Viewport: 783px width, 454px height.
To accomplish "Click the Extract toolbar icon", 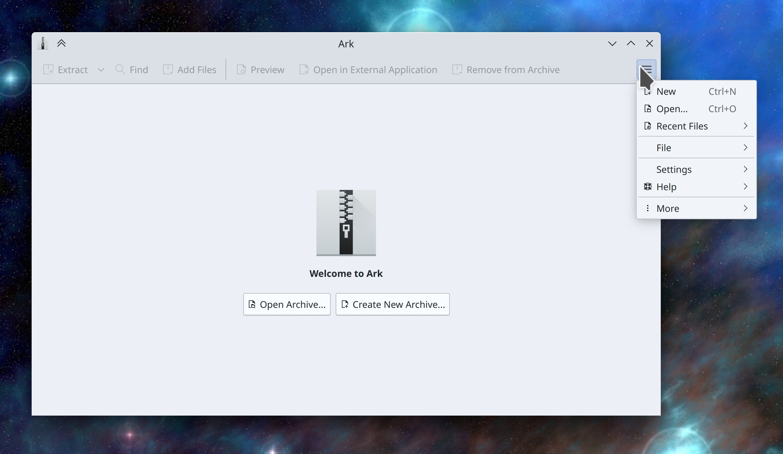I will pos(48,69).
